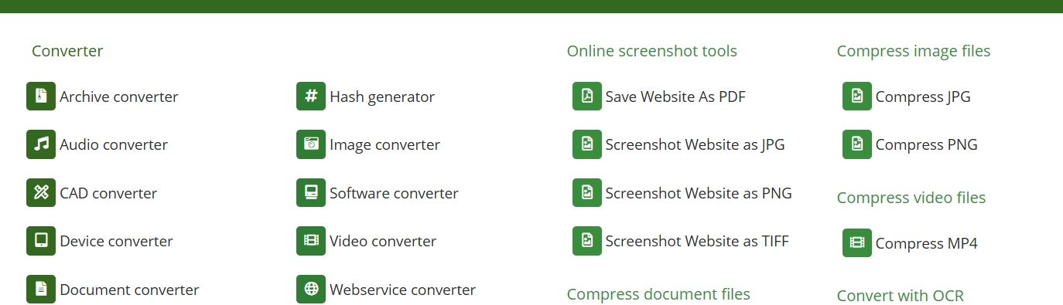Select Screenshot Website as TIFF text
Image resolution: width=1063 pixels, height=305 pixels.
pyautogui.click(x=697, y=241)
